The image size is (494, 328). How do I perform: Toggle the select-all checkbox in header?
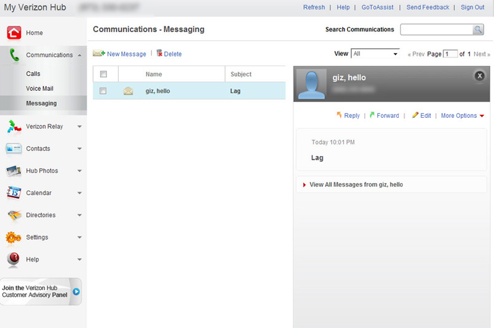click(x=103, y=74)
